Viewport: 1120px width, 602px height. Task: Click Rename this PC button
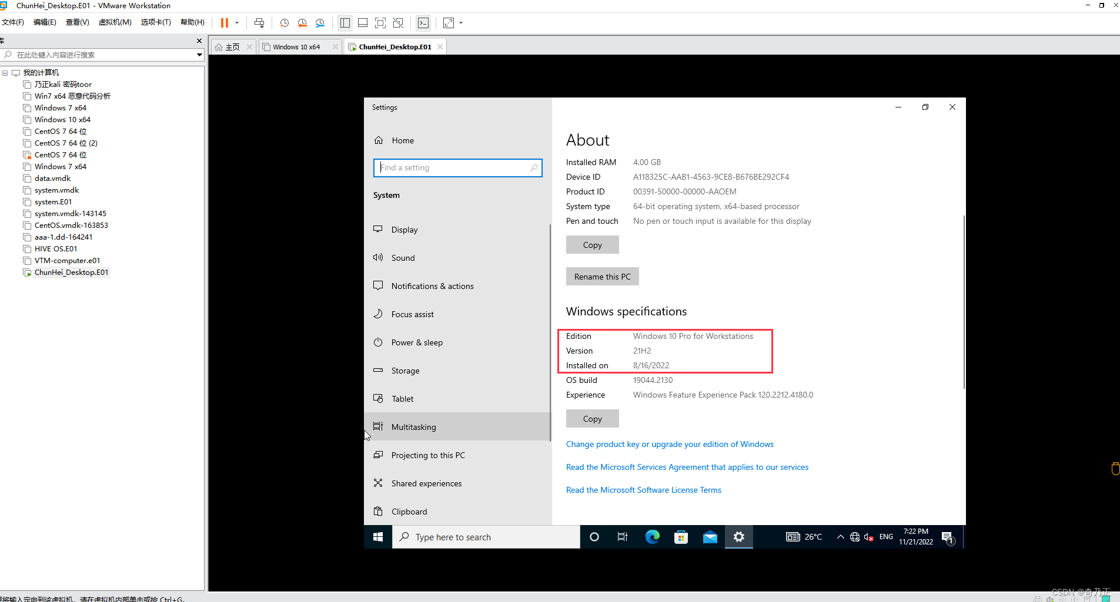pyautogui.click(x=602, y=277)
